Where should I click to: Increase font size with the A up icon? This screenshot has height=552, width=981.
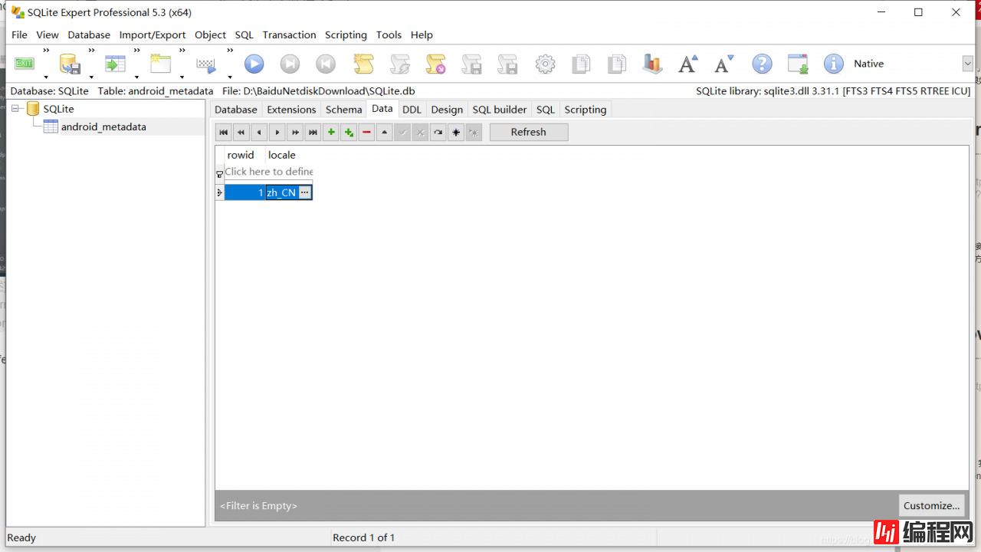[x=688, y=64]
